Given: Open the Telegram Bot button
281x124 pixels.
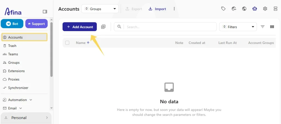Looking at the screenshot, I should click(12, 24).
